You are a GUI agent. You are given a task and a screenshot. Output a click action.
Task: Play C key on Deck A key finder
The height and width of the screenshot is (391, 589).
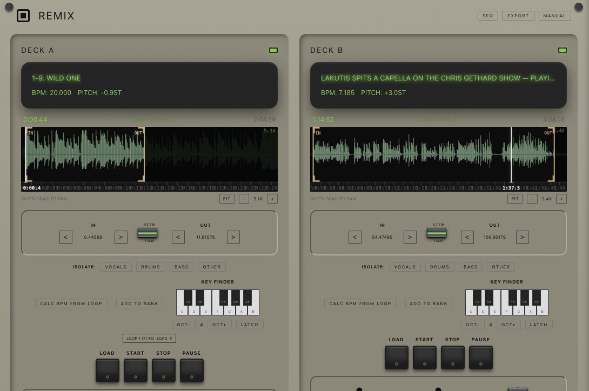click(x=182, y=310)
